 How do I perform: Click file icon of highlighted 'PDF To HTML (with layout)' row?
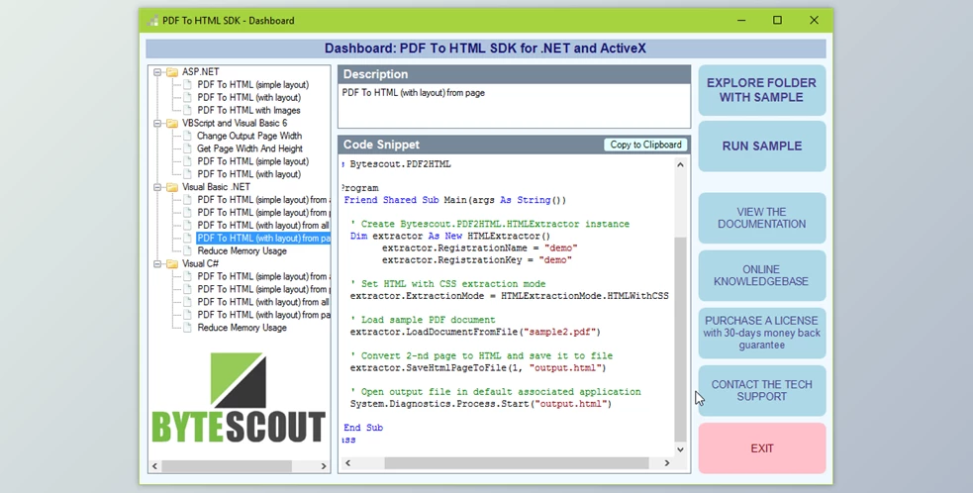[187, 238]
